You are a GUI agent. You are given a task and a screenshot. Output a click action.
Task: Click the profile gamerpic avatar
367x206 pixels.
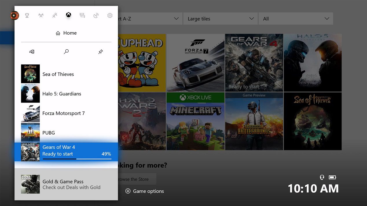point(14,15)
